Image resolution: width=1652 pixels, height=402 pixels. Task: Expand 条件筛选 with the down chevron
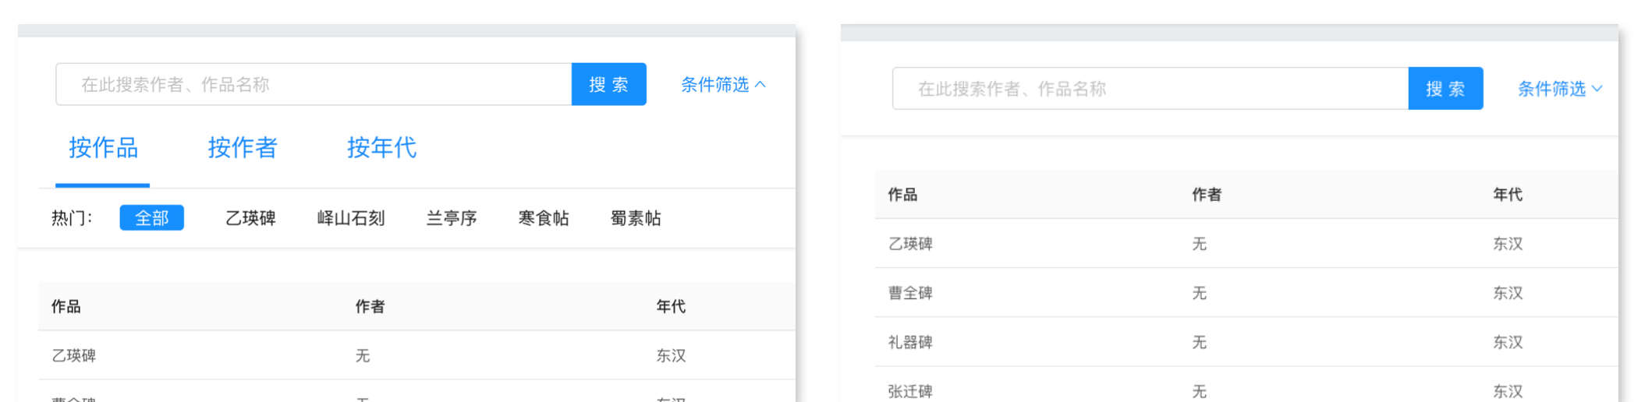click(1597, 89)
